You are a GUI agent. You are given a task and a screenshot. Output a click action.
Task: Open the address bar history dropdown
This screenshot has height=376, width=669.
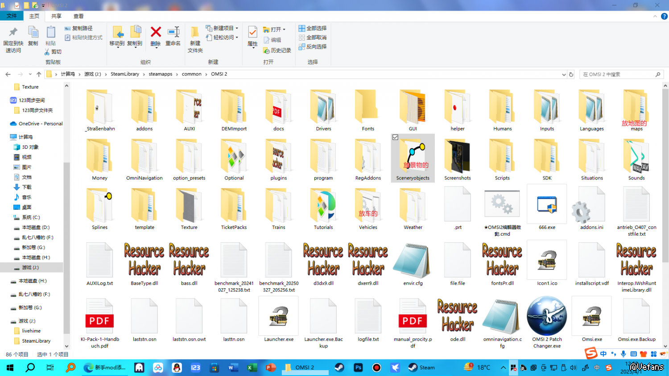[564, 74]
